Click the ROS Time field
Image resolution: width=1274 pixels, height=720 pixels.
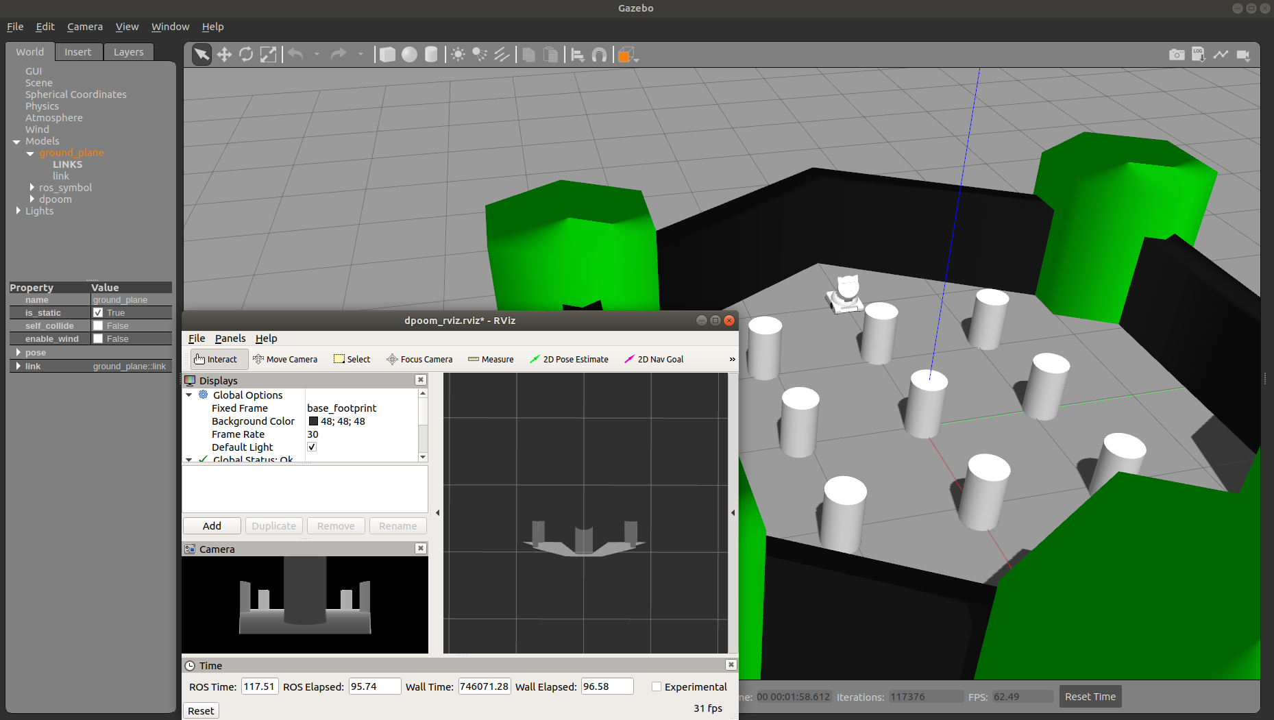tap(260, 686)
